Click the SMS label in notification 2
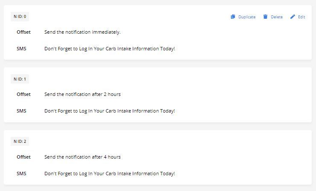 21,174
